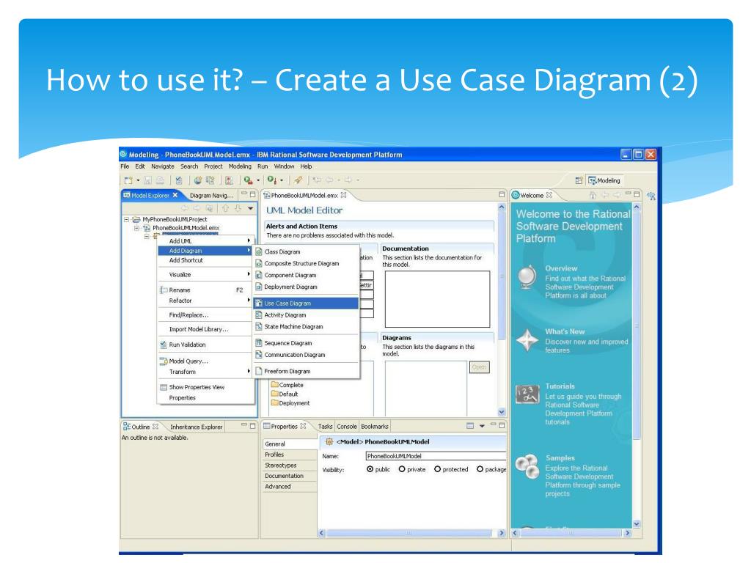
Task: Open the Overview link in Welcome
Action: [x=561, y=268]
